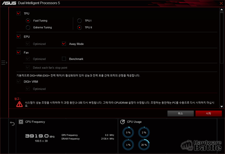Click the 5 % CPU core gauge
This screenshot has width=225, height=154.
128,132
